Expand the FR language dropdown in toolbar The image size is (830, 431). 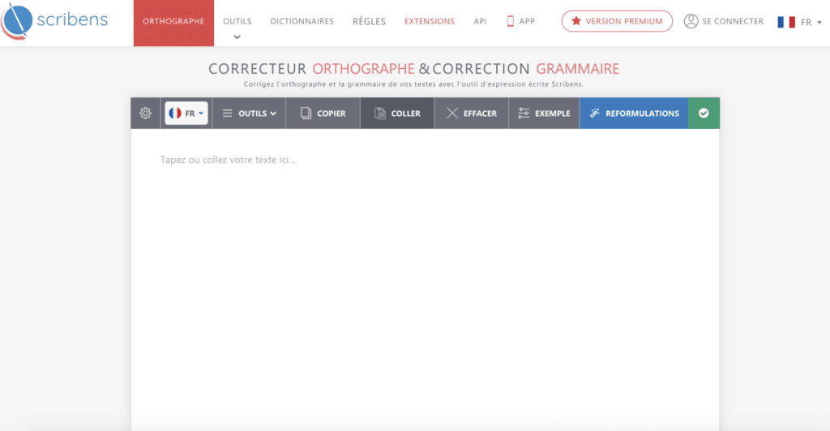click(x=186, y=113)
